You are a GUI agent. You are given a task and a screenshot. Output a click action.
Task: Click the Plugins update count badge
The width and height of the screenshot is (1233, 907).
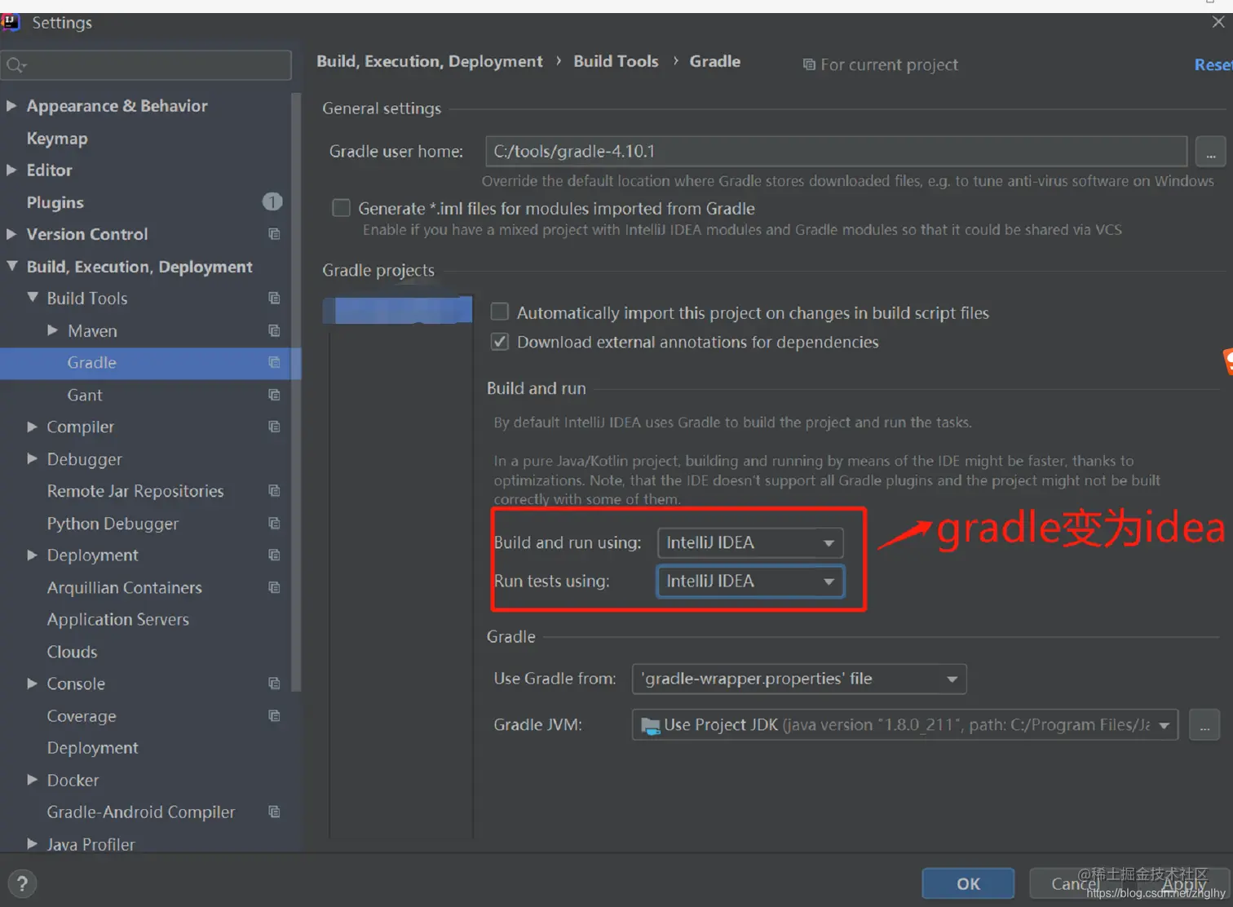pyautogui.click(x=272, y=201)
